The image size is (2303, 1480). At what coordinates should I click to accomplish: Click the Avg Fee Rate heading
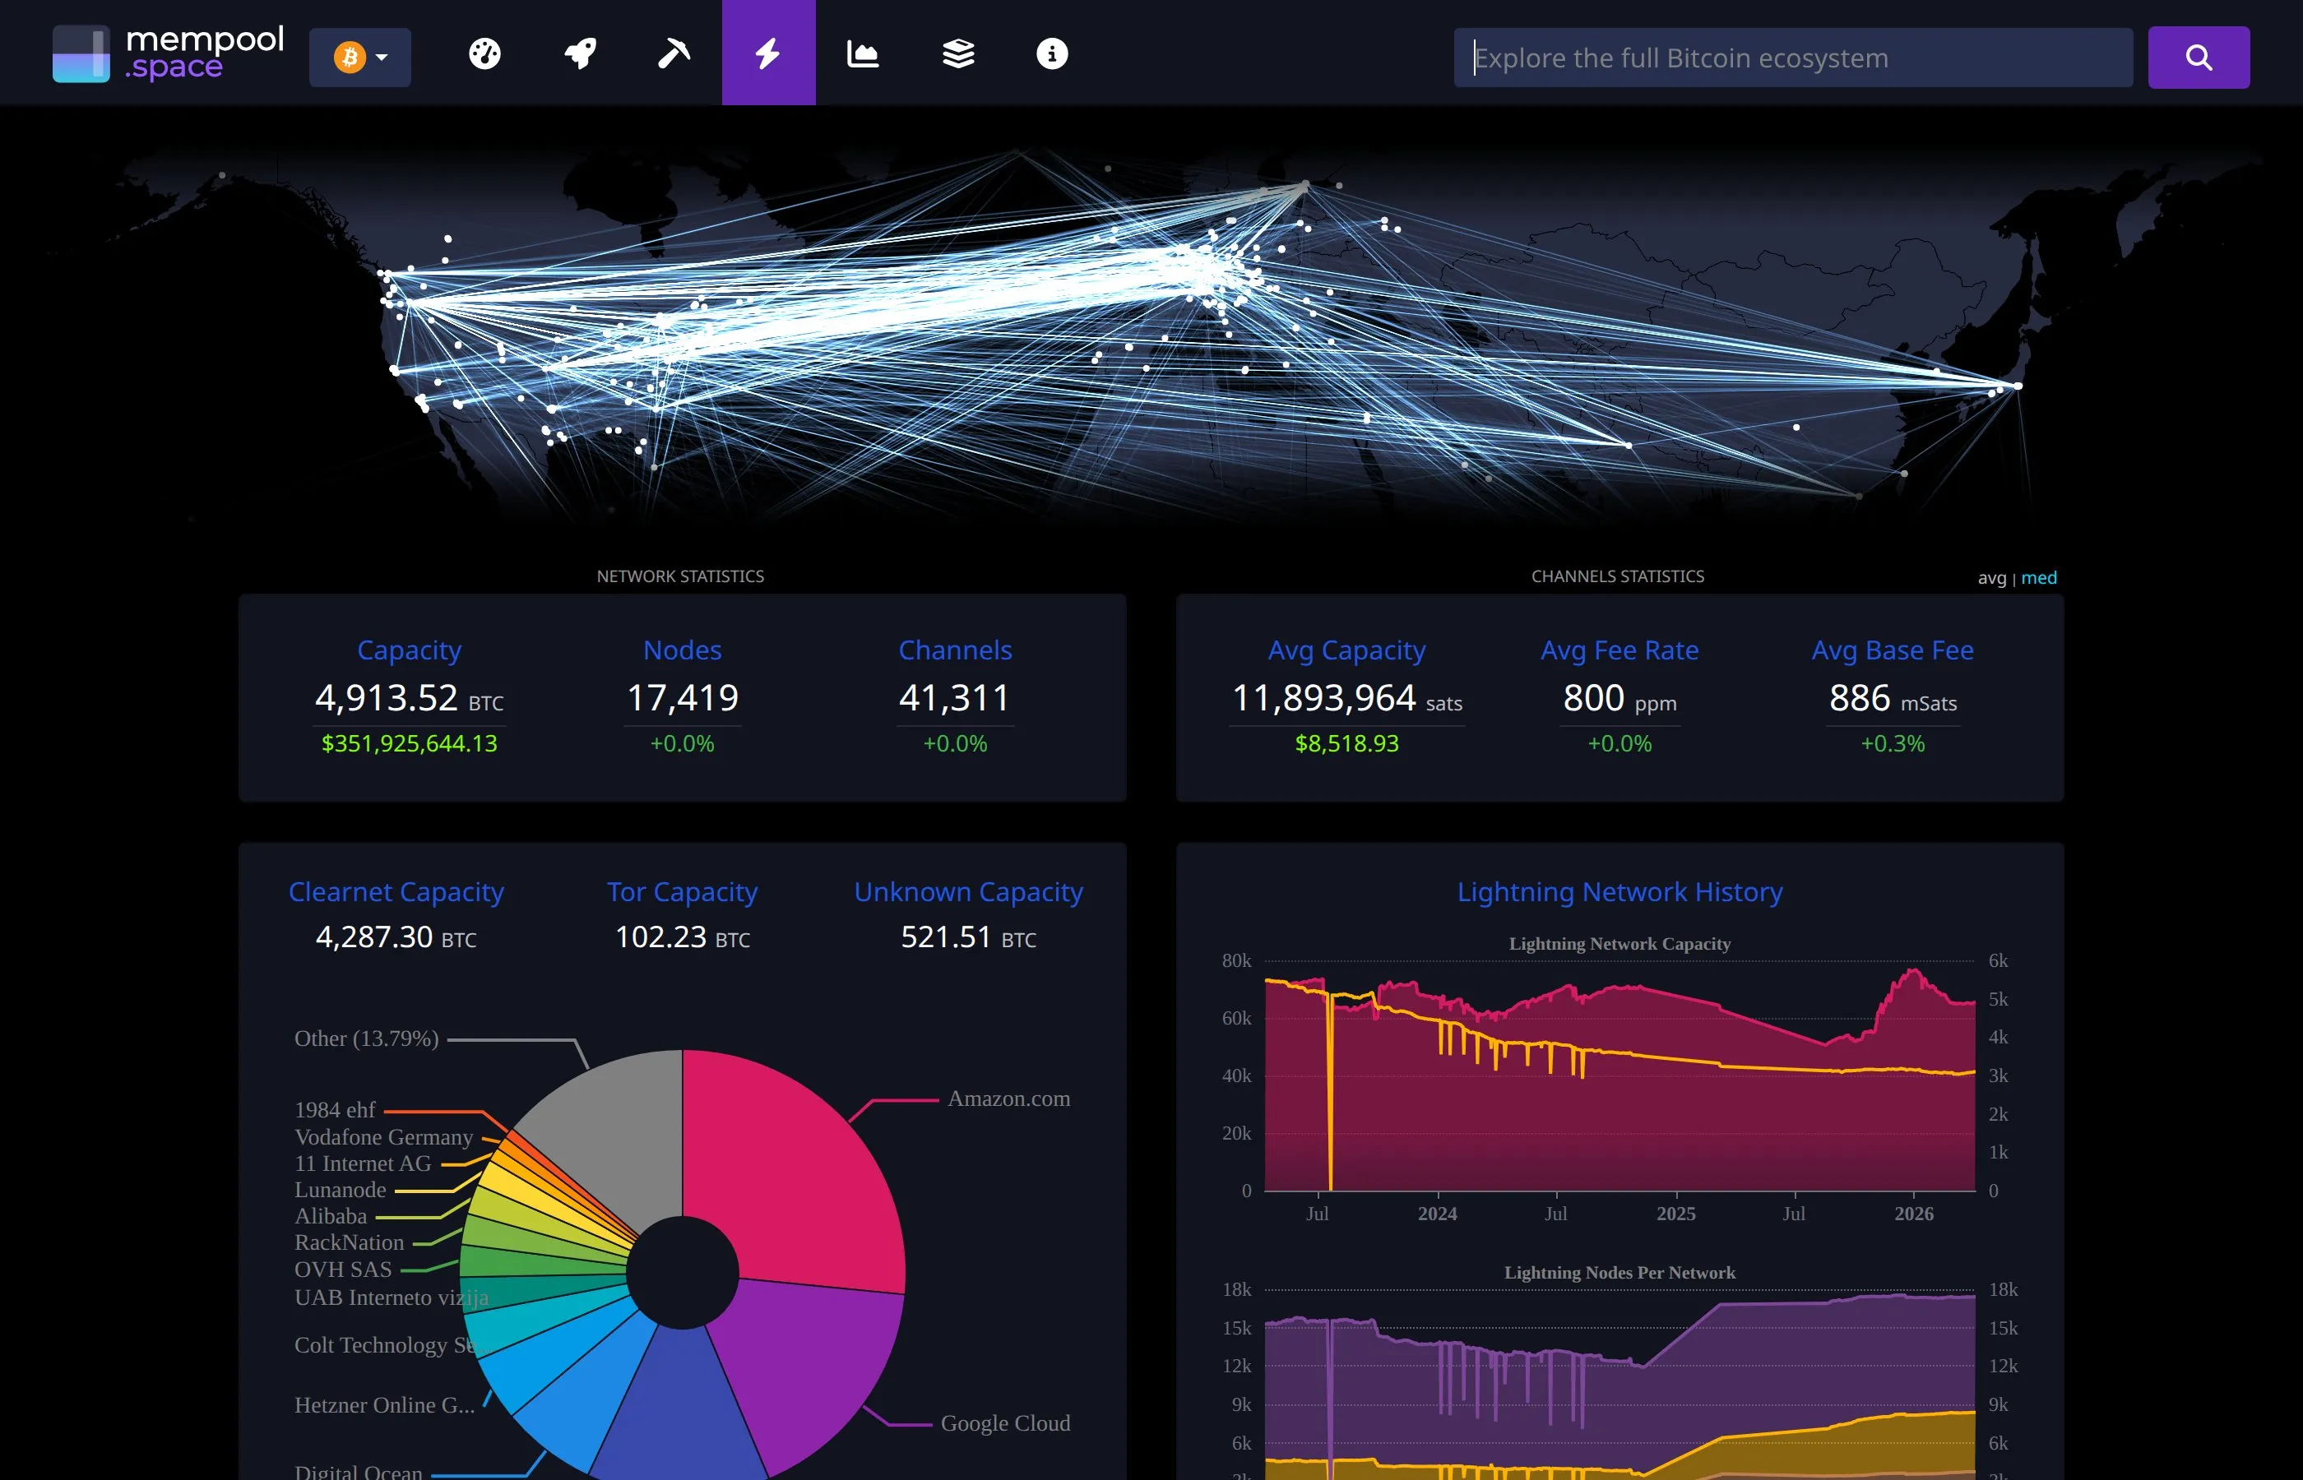point(1620,650)
